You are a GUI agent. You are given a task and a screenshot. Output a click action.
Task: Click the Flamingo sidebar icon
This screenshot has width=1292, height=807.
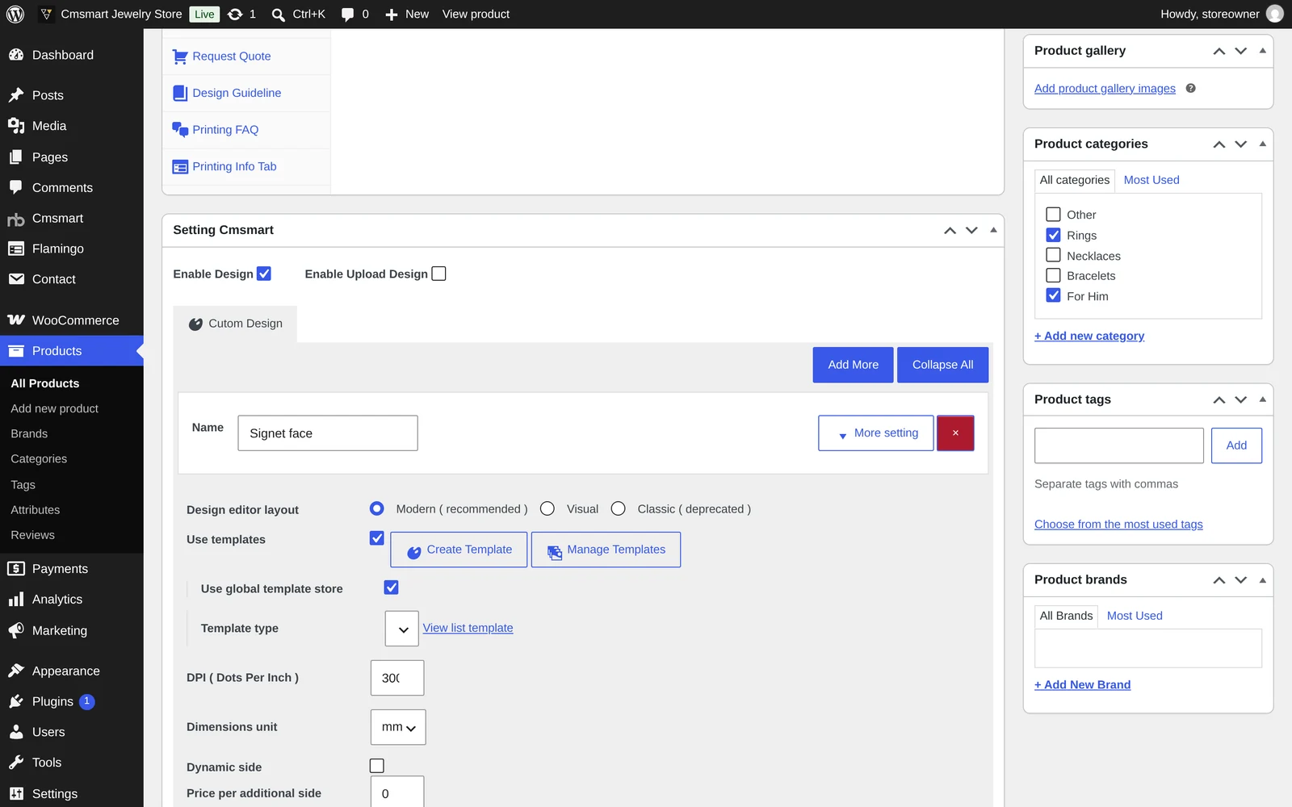click(16, 249)
